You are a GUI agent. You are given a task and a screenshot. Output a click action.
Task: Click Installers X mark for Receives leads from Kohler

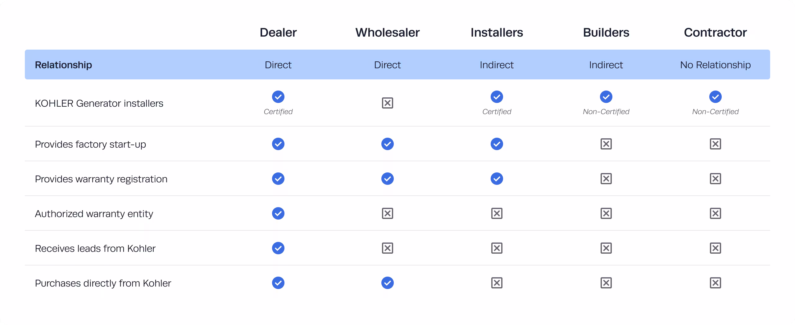[497, 248]
